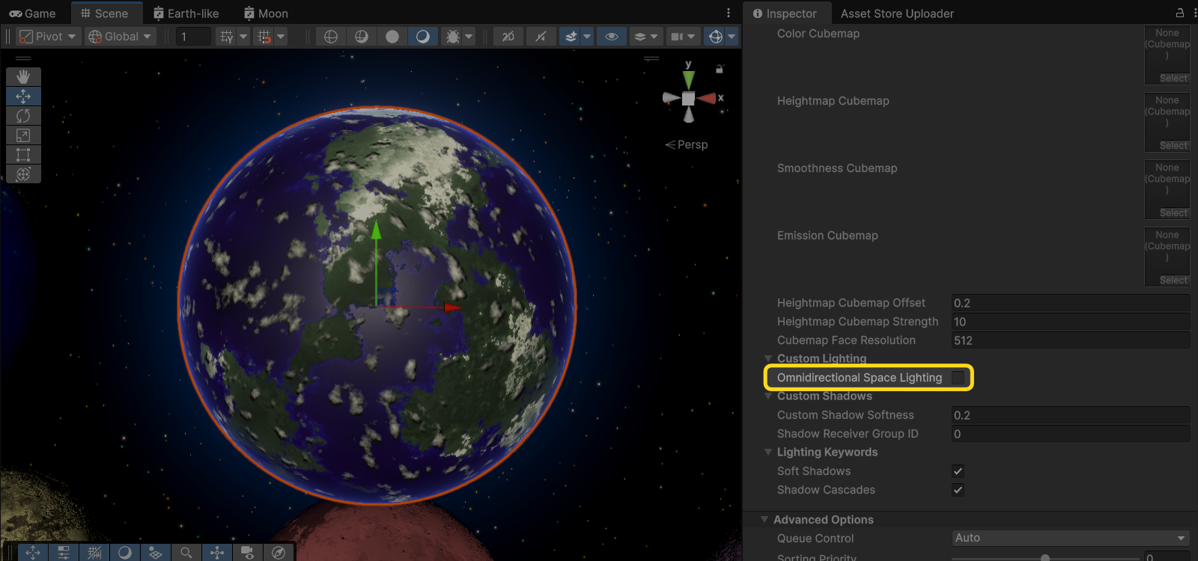Image resolution: width=1198 pixels, height=561 pixels.
Task: Click the debug draw mode bug icon
Action: (x=453, y=36)
